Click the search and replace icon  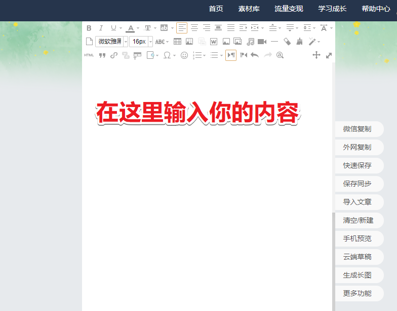point(280,55)
